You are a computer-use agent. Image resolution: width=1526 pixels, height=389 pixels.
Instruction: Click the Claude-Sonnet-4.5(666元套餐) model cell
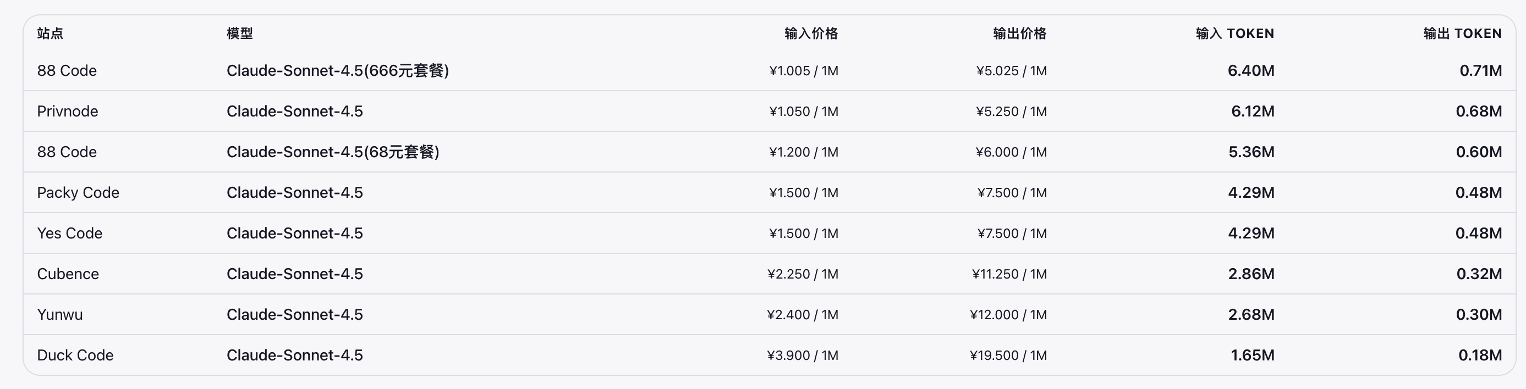[x=338, y=71]
